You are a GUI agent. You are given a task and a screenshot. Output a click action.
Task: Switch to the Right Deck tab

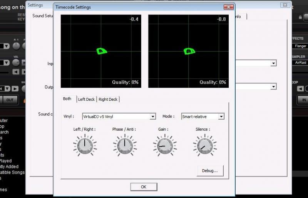click(108, 99)
